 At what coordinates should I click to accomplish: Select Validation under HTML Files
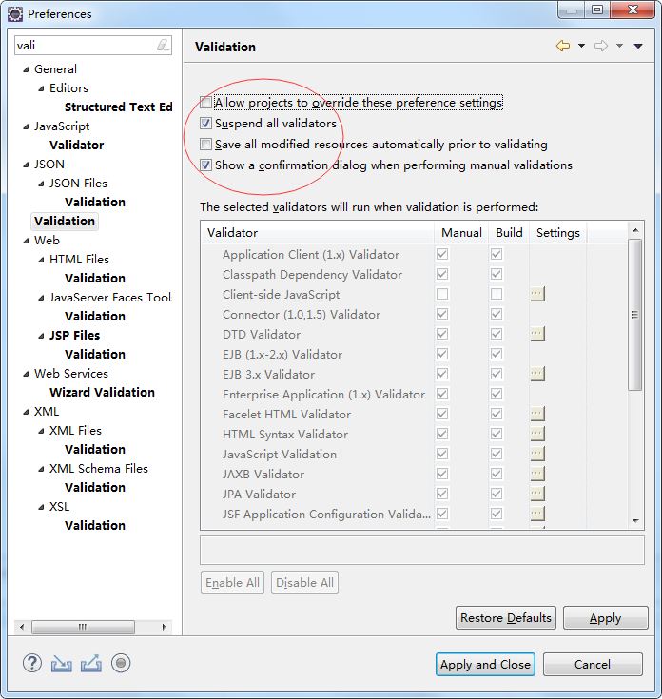coord(95,278)
